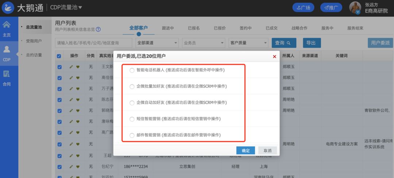Click the 取消 cancel button
Viewport: 394px width, 178px height.
[x=268, y=150]
